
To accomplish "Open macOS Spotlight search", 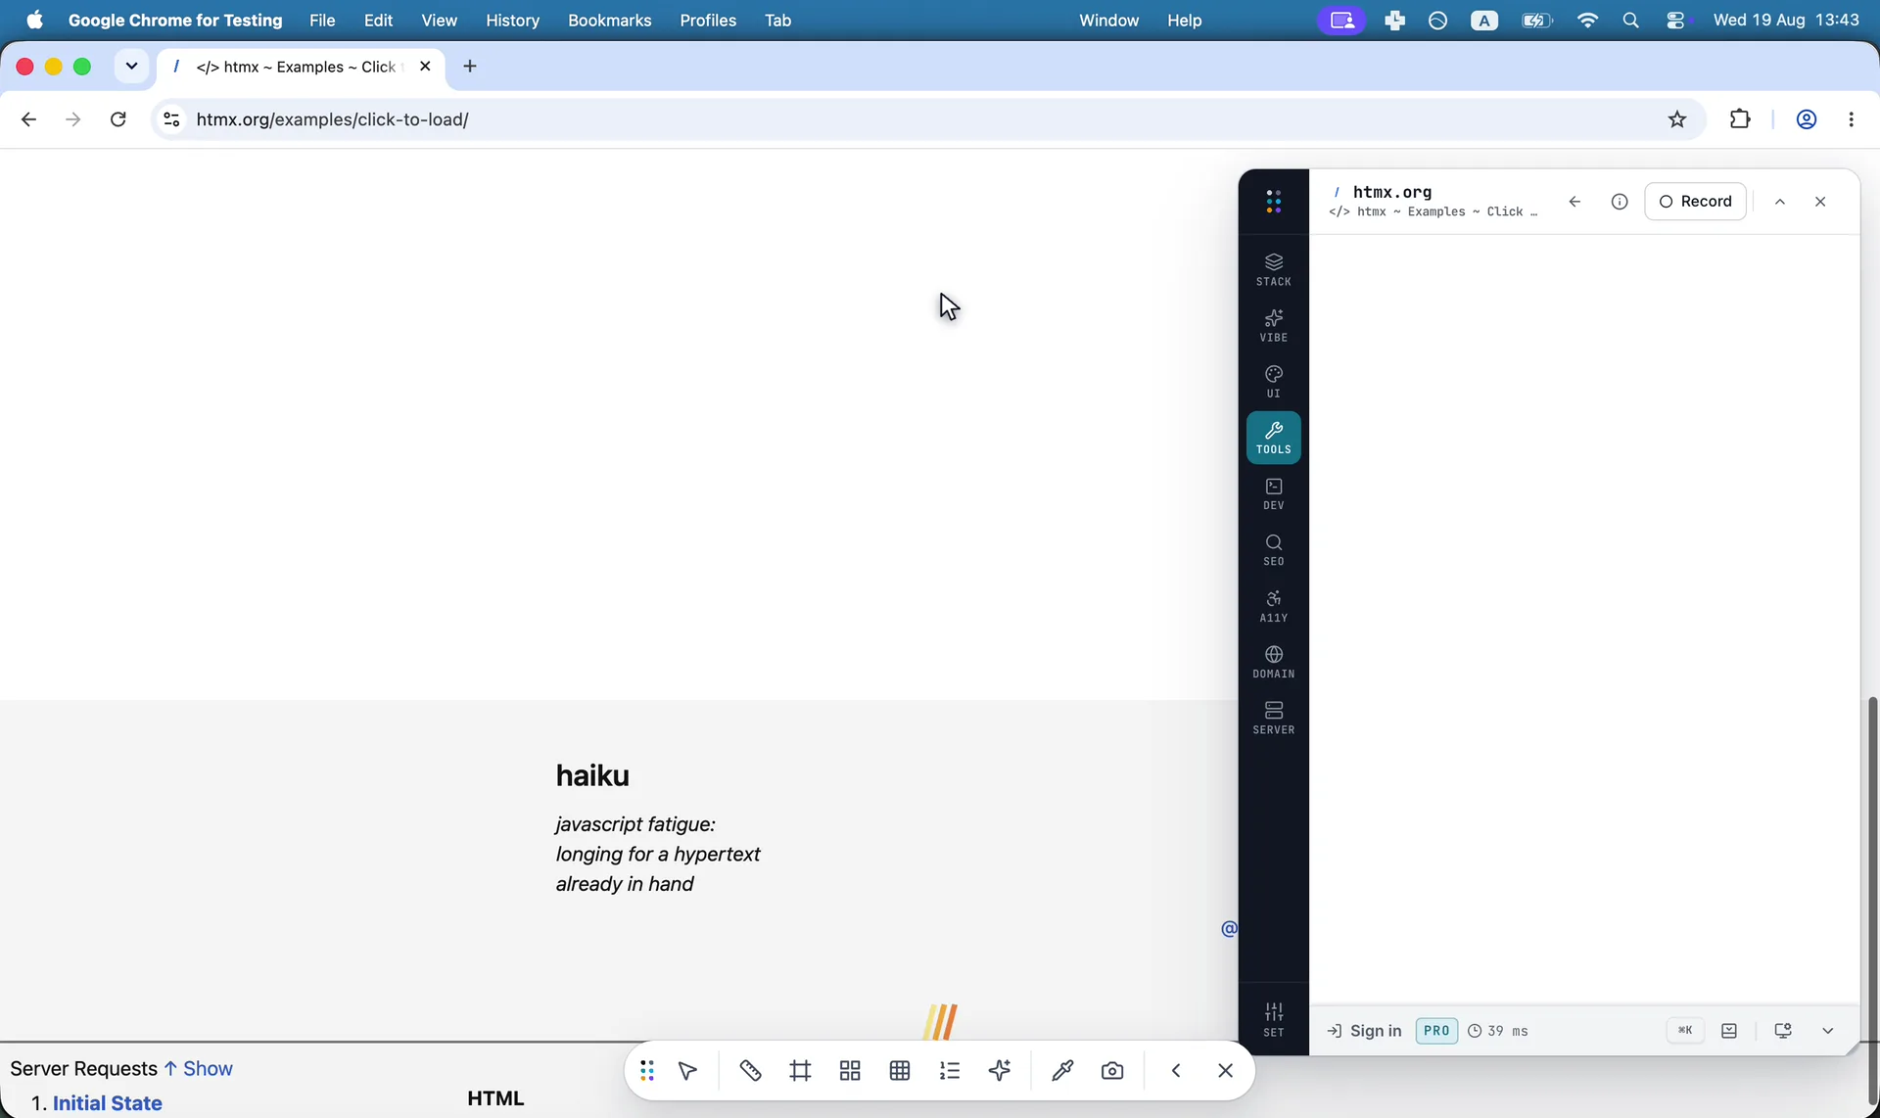I will point(1630,20).
